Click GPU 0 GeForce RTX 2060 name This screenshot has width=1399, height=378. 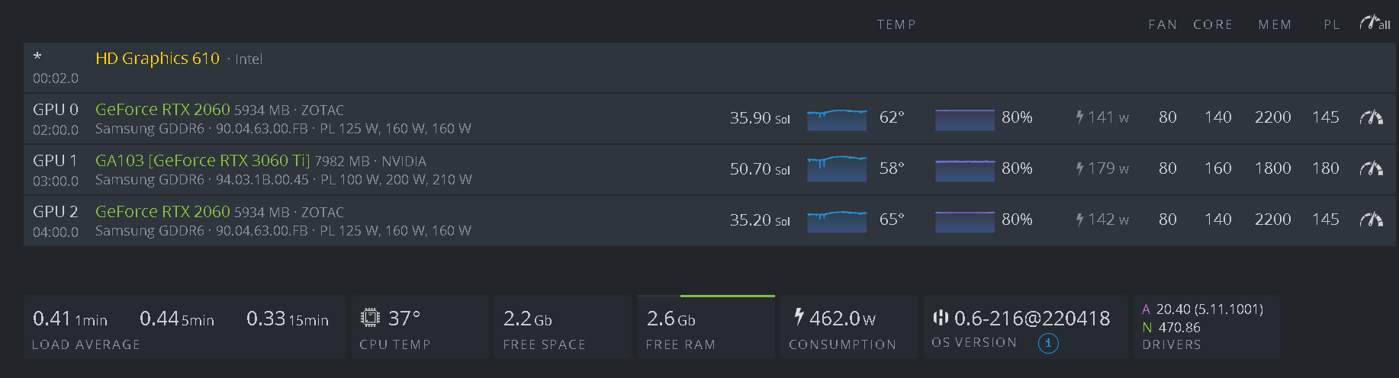[162, 110]
